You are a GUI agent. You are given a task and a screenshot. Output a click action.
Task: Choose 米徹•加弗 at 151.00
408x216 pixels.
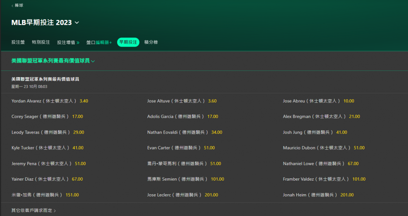[45, 195]
